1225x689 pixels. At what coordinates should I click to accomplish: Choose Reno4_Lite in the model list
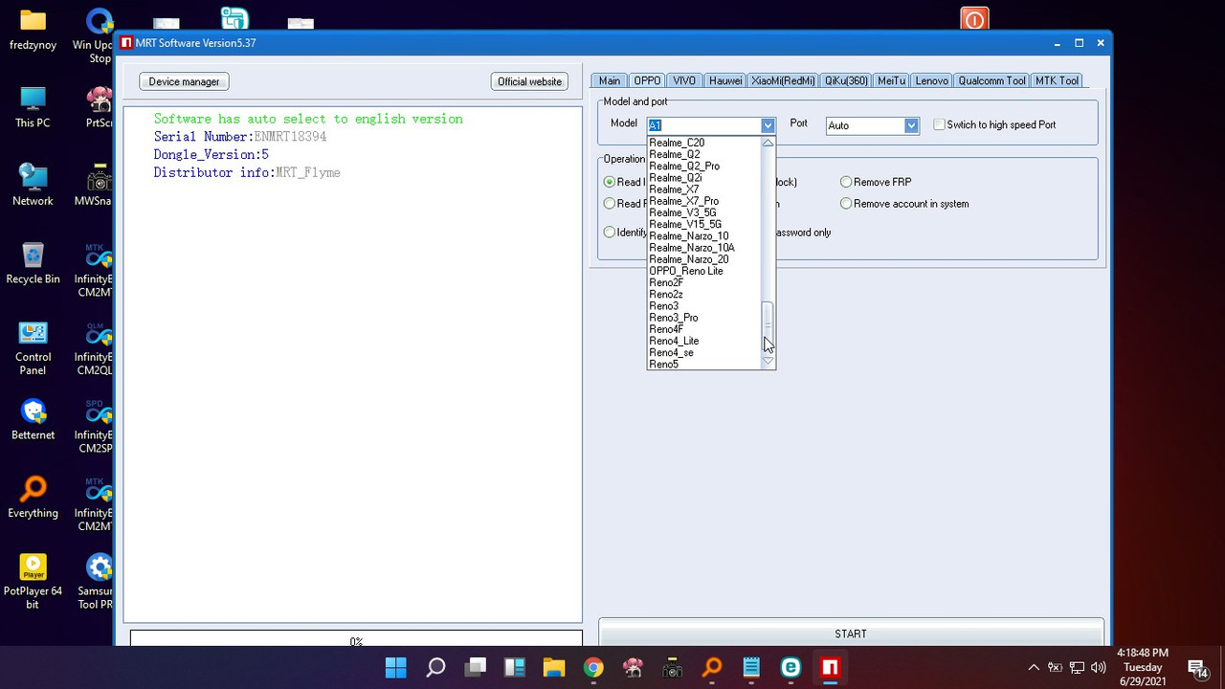point(703,341)
